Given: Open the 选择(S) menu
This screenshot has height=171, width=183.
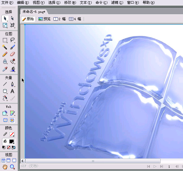Looking at the screenshot, I should [54, 2].
